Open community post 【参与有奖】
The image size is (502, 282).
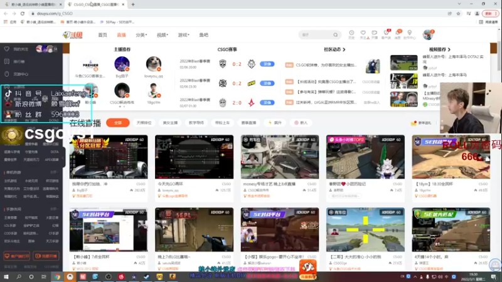pos(326,92)
